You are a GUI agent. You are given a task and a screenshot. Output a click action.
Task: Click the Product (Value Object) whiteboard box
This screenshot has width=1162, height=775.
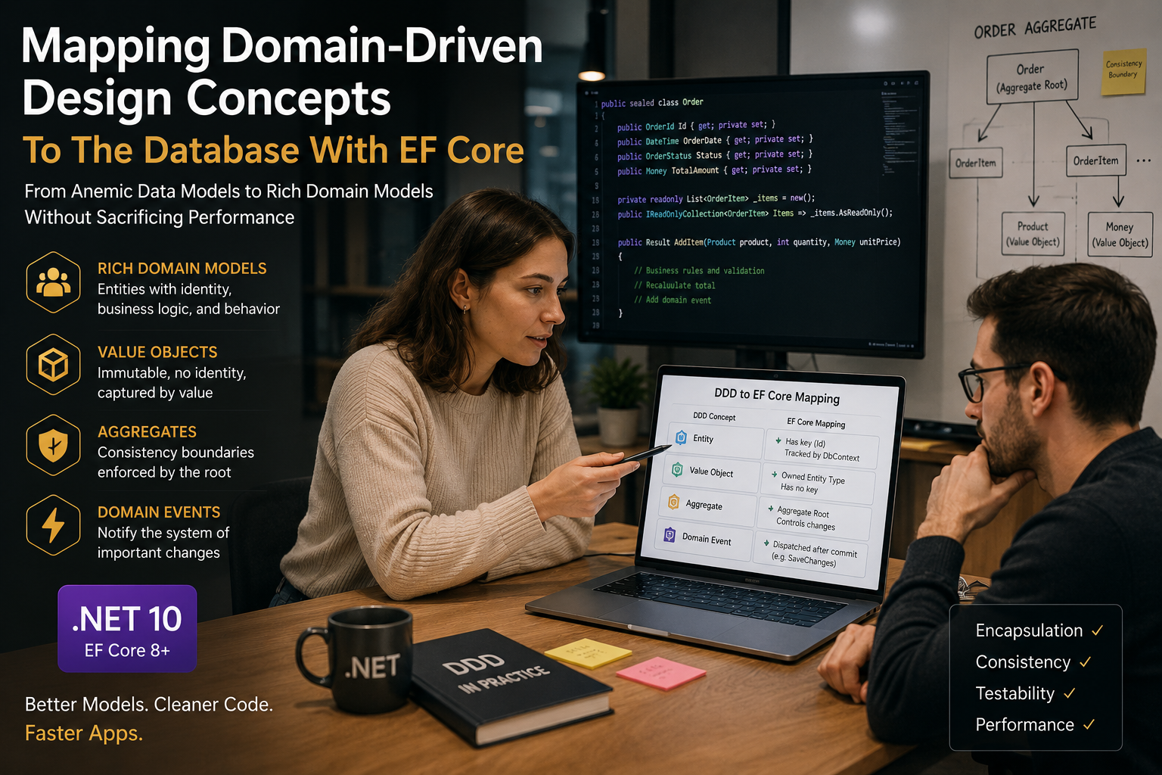point(1033,234)
